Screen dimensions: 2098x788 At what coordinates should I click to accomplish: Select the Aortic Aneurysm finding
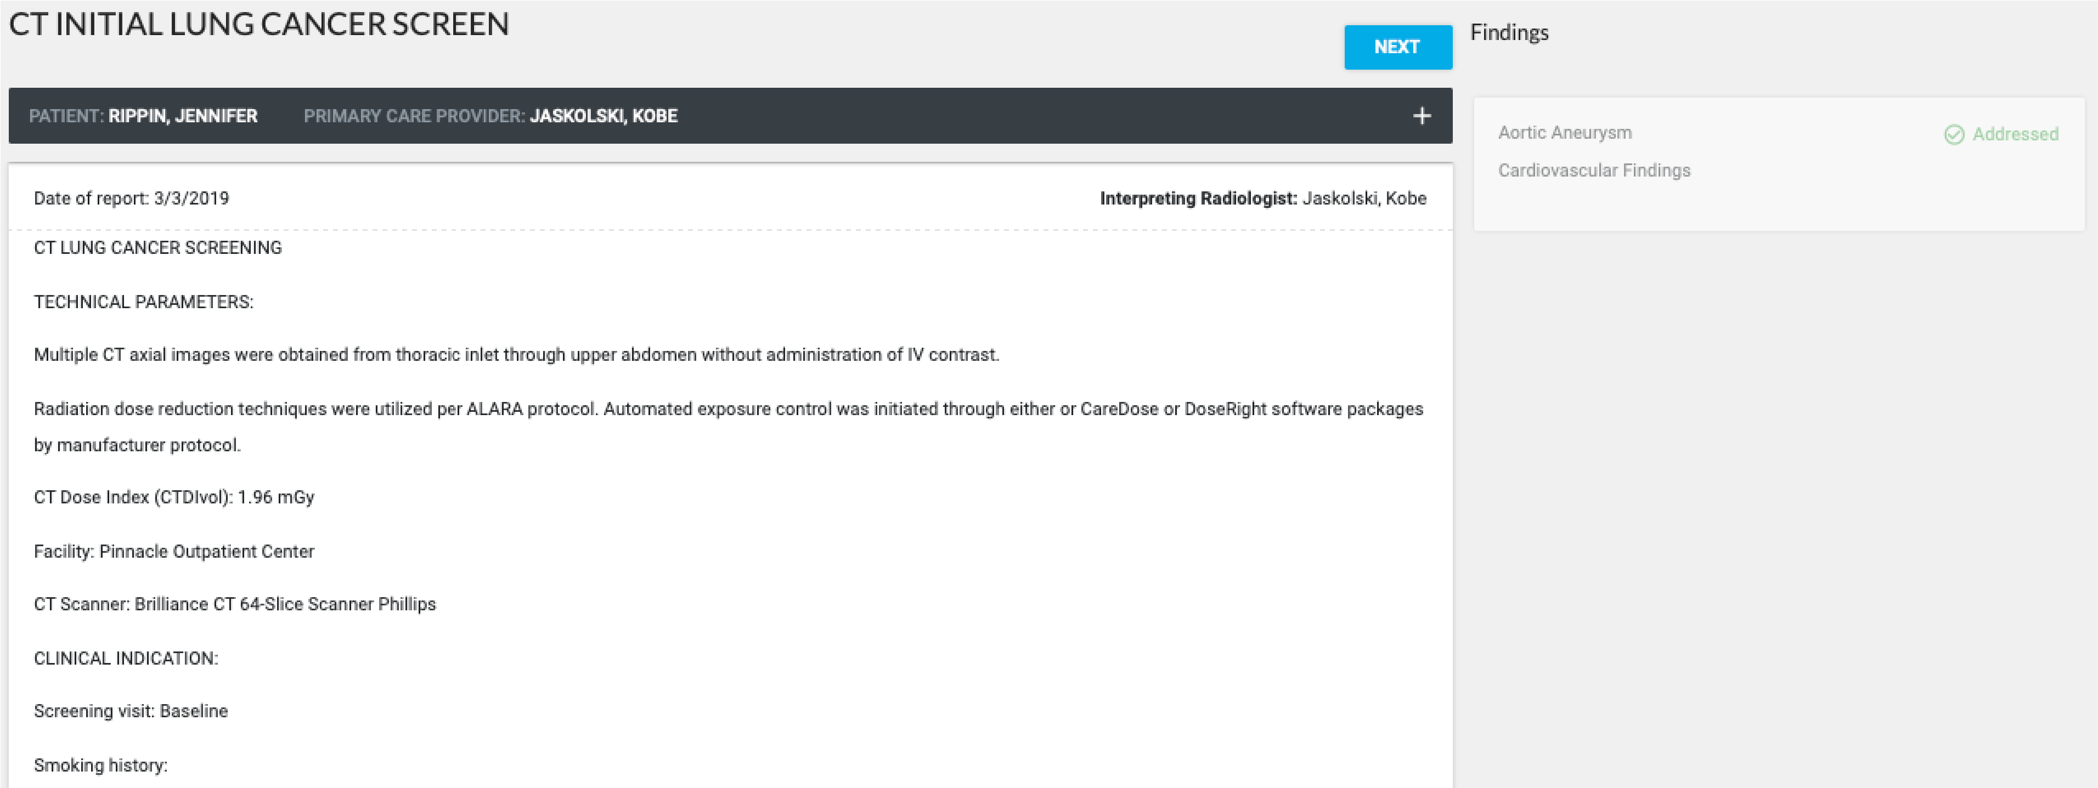[1565, 133]
